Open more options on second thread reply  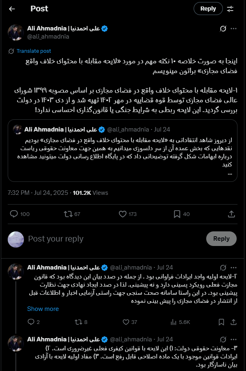[233, 339]
